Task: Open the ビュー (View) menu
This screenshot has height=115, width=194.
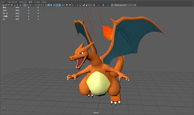Action: coord(3,2)
